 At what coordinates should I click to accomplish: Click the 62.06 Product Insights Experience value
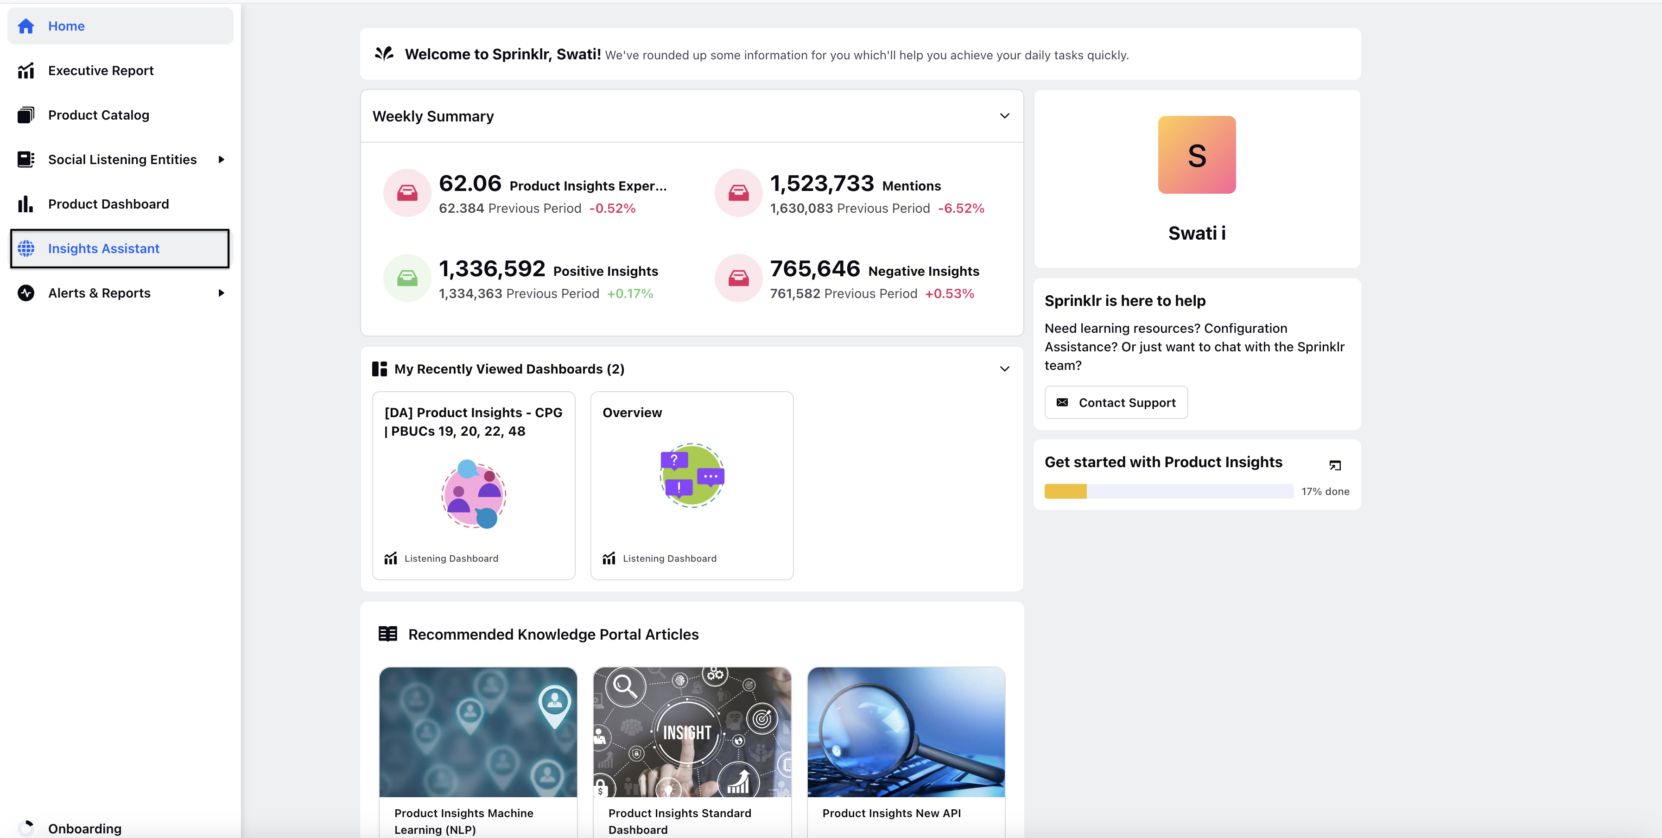pos(470,183)
